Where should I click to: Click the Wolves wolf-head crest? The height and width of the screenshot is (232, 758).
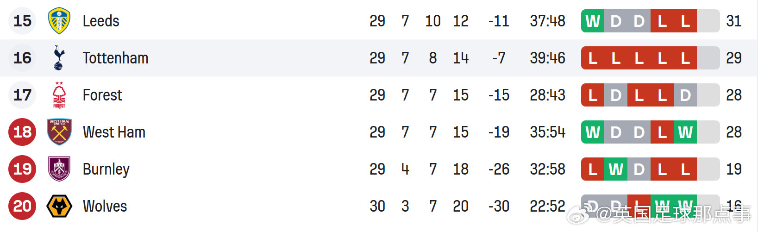pos(59,206)
